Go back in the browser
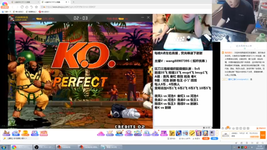Image resolution: width=267 pixels, height=150 pixels. point(12,7)
